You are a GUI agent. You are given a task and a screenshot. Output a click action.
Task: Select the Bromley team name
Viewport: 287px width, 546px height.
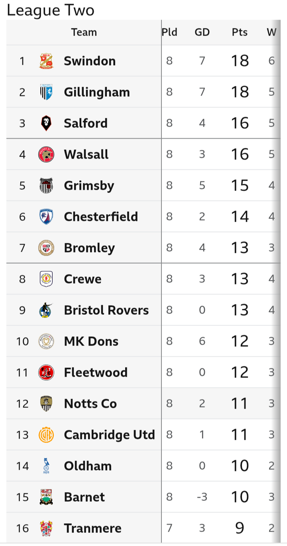click(x=89, y=248)
